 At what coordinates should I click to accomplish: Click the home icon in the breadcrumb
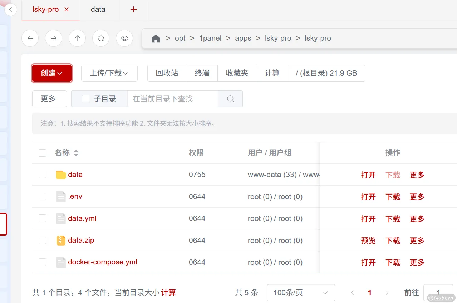(156, 38)
